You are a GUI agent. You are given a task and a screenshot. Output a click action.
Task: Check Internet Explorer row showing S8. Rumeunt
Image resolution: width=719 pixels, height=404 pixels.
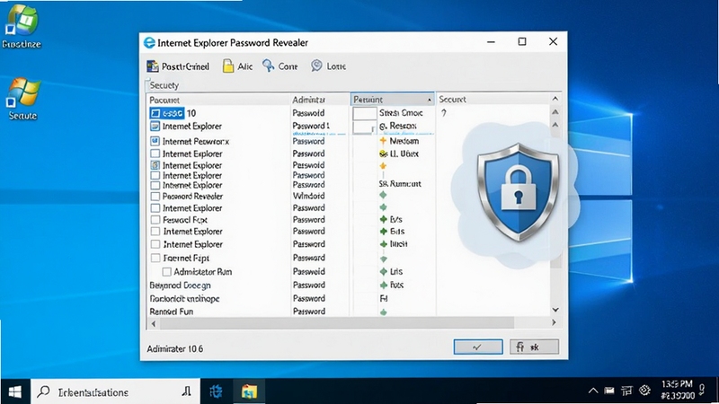[155, 185]
